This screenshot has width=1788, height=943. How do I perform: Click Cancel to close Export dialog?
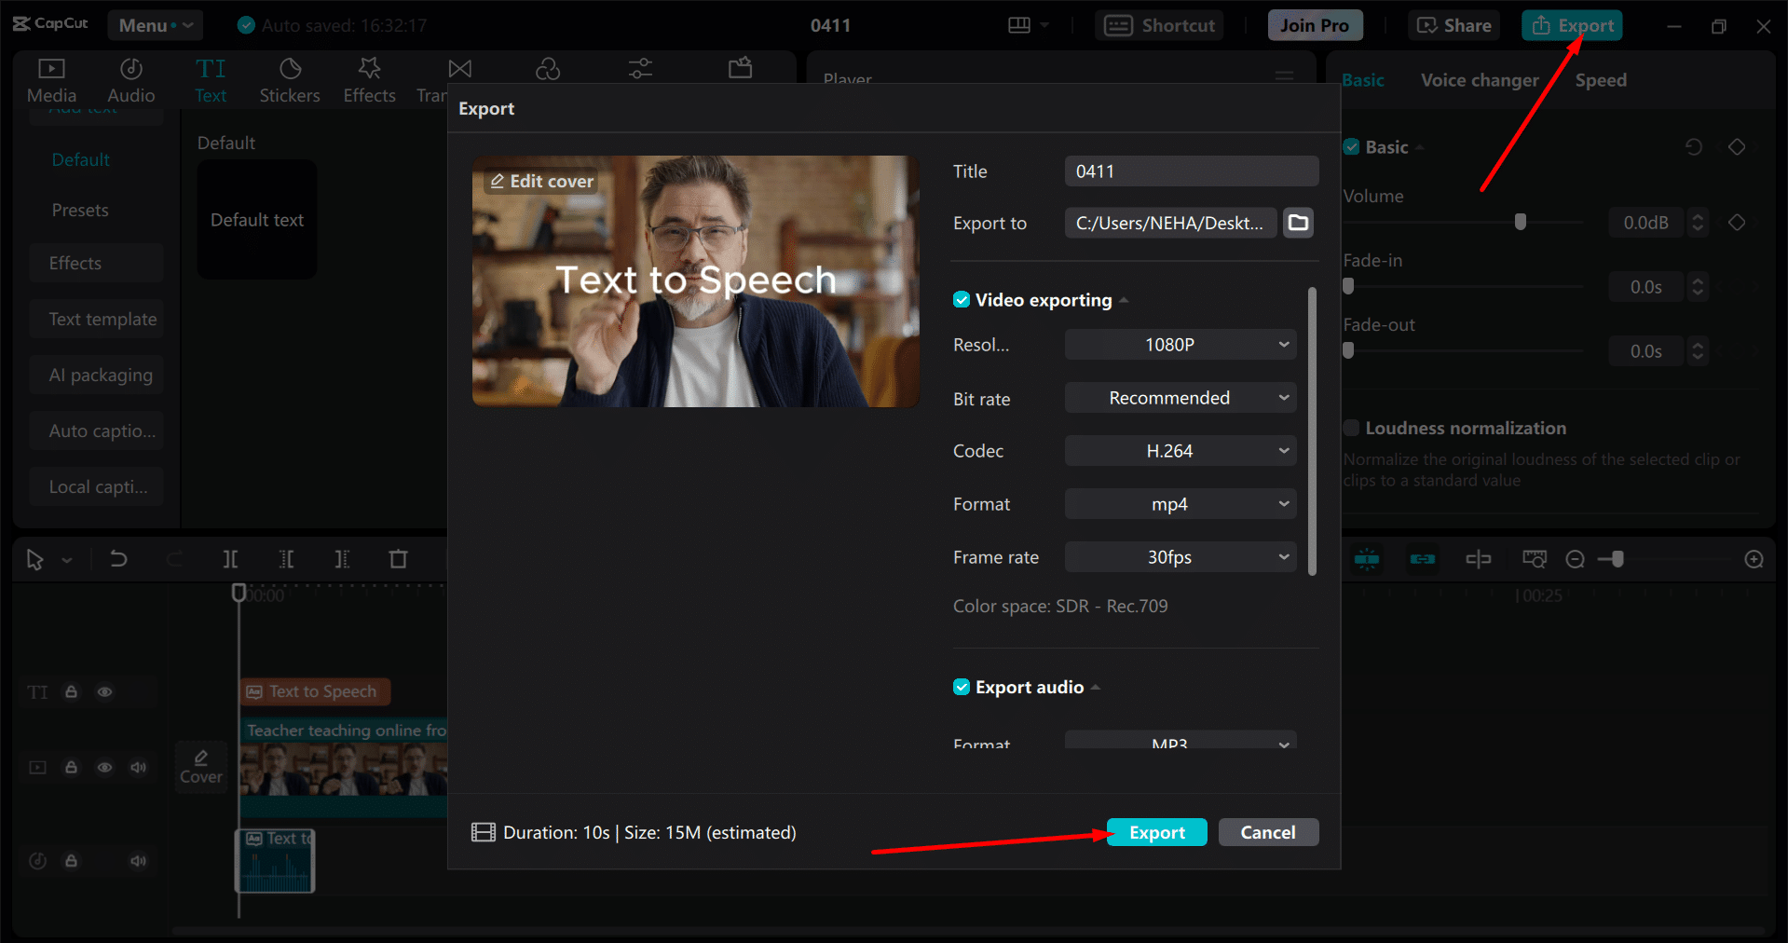click(1267, 832)
